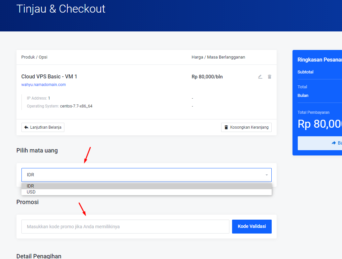The width and height of the screenshot is (342, 259).
Task: Click the centos-7.7-x86_64 operating system value
Action: [x=76, y=106]
